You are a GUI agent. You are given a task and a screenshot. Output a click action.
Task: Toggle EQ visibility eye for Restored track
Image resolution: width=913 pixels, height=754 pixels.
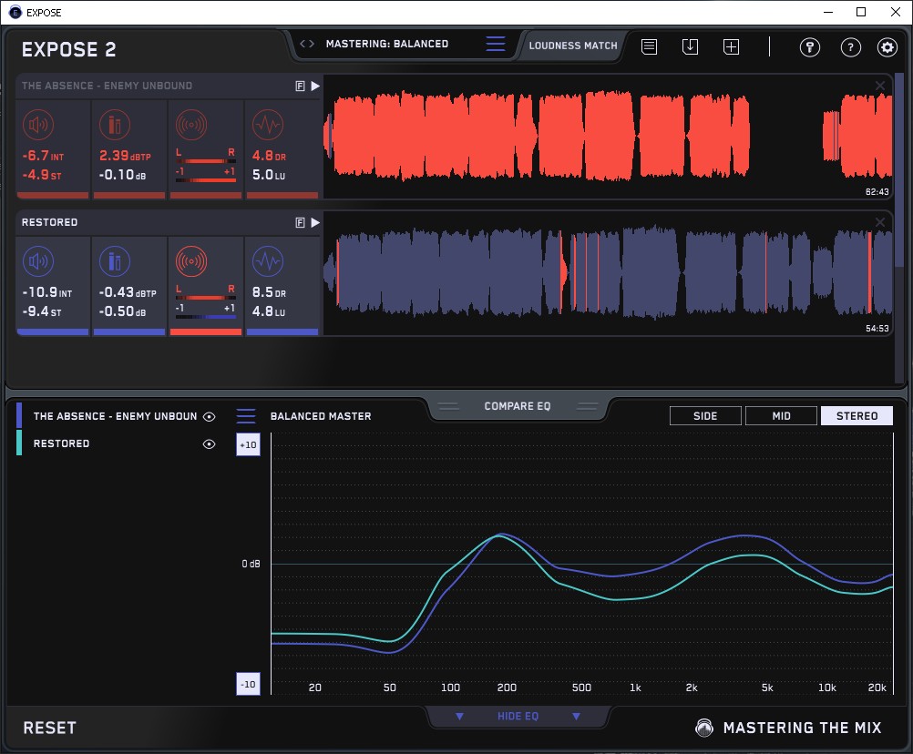point(209,443)
